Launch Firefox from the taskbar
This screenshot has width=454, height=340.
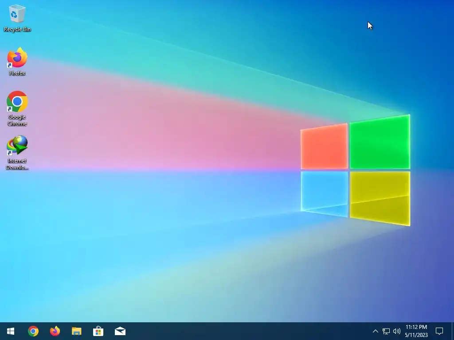pos(55,331)
